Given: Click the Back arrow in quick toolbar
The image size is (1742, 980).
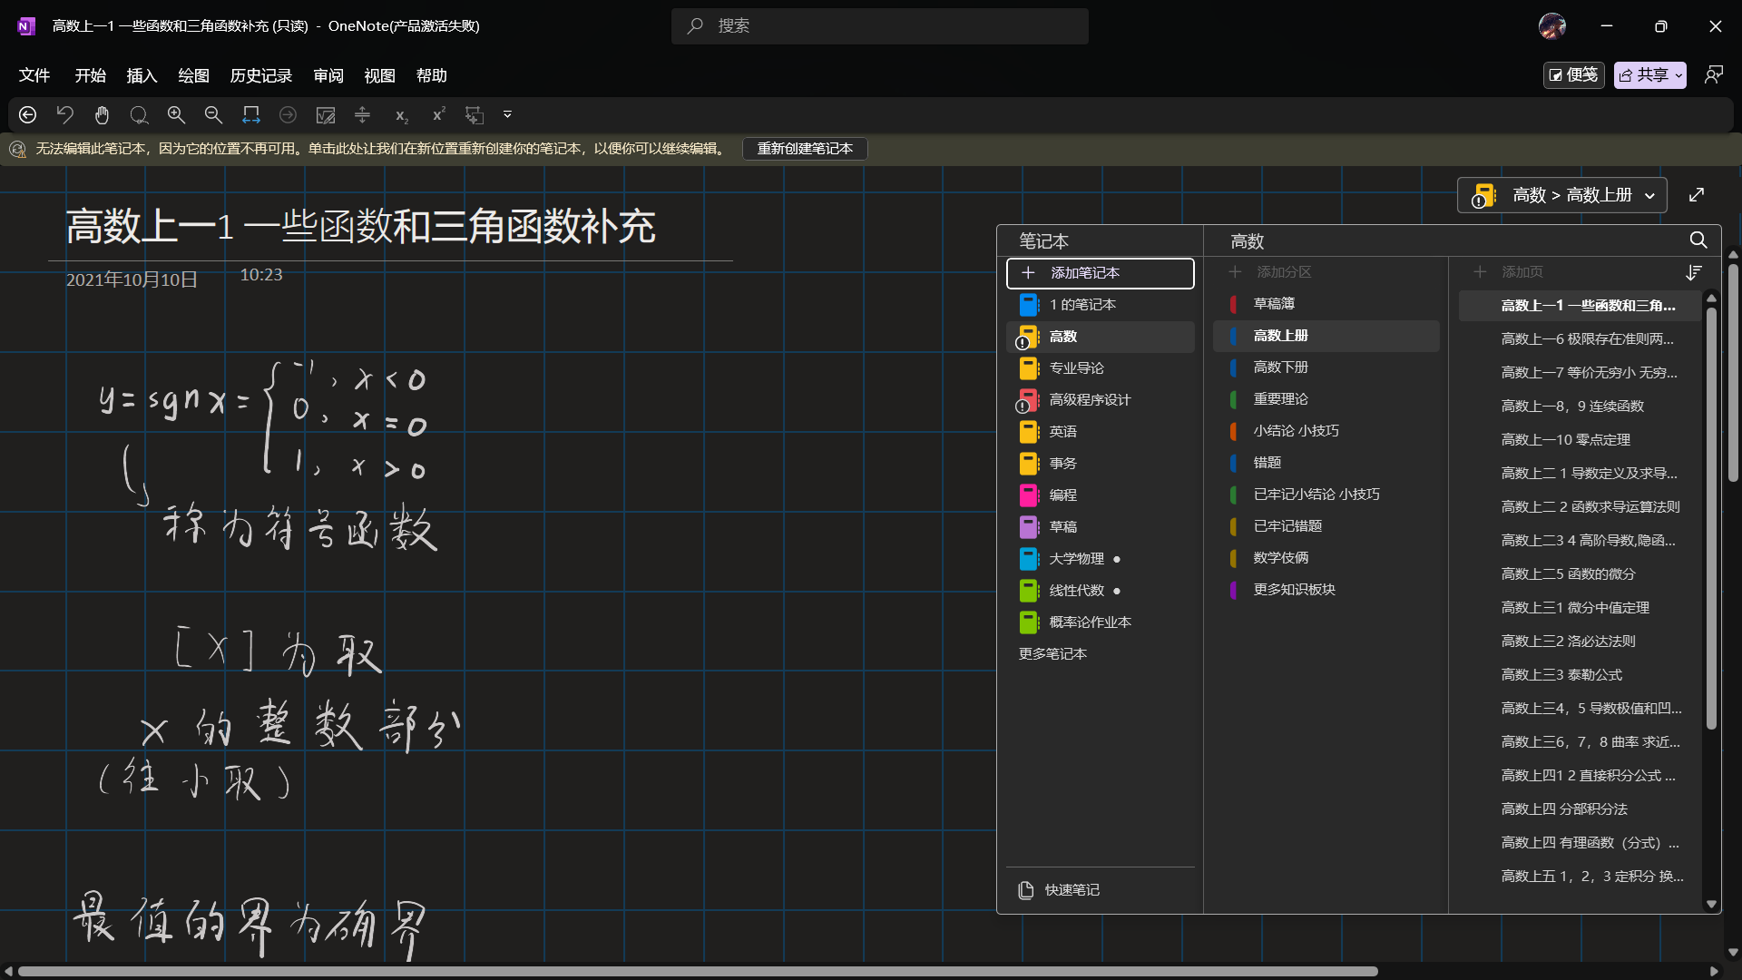Looking at the screenshot, I should tap(27, 115).
